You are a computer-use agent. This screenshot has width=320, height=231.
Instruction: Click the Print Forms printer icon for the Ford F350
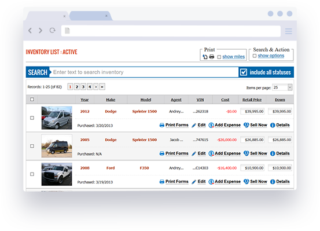(x=161, y=182)
